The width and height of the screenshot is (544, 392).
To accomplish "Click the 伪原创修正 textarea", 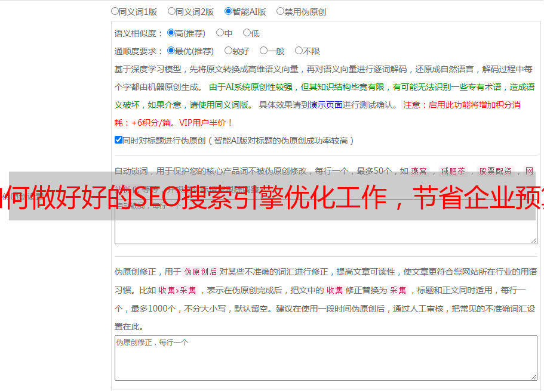I will [x=326, y=358].
